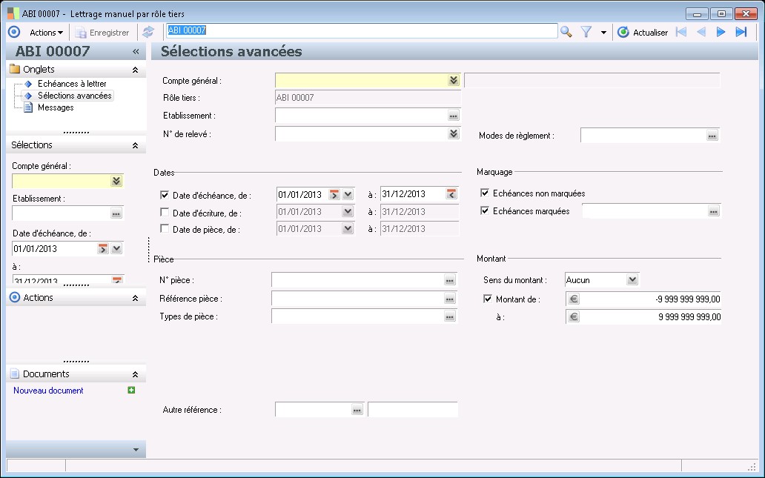The width and height of the screenshot is (765, 478).
Task: Click Types de pièce browse button
Action: pyautogui.click(x=449, y=316)
